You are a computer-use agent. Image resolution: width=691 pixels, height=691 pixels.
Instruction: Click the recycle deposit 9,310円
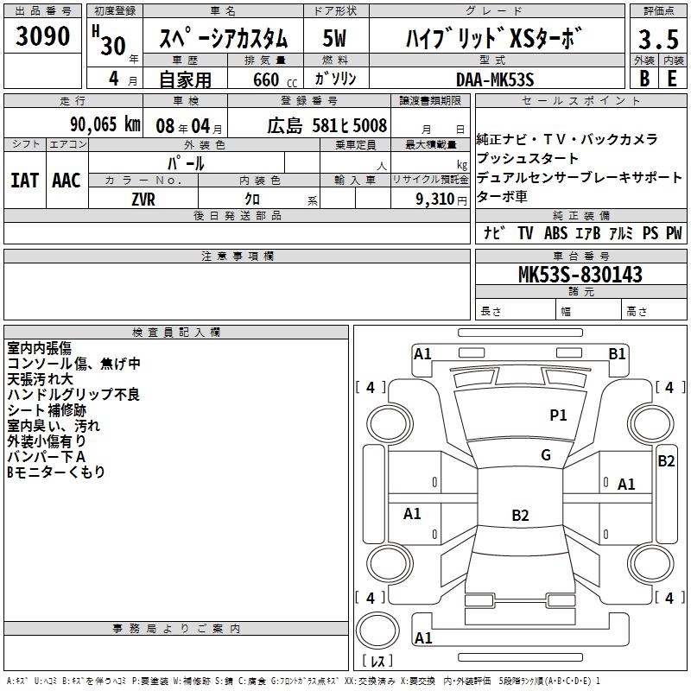click(441, 200)
